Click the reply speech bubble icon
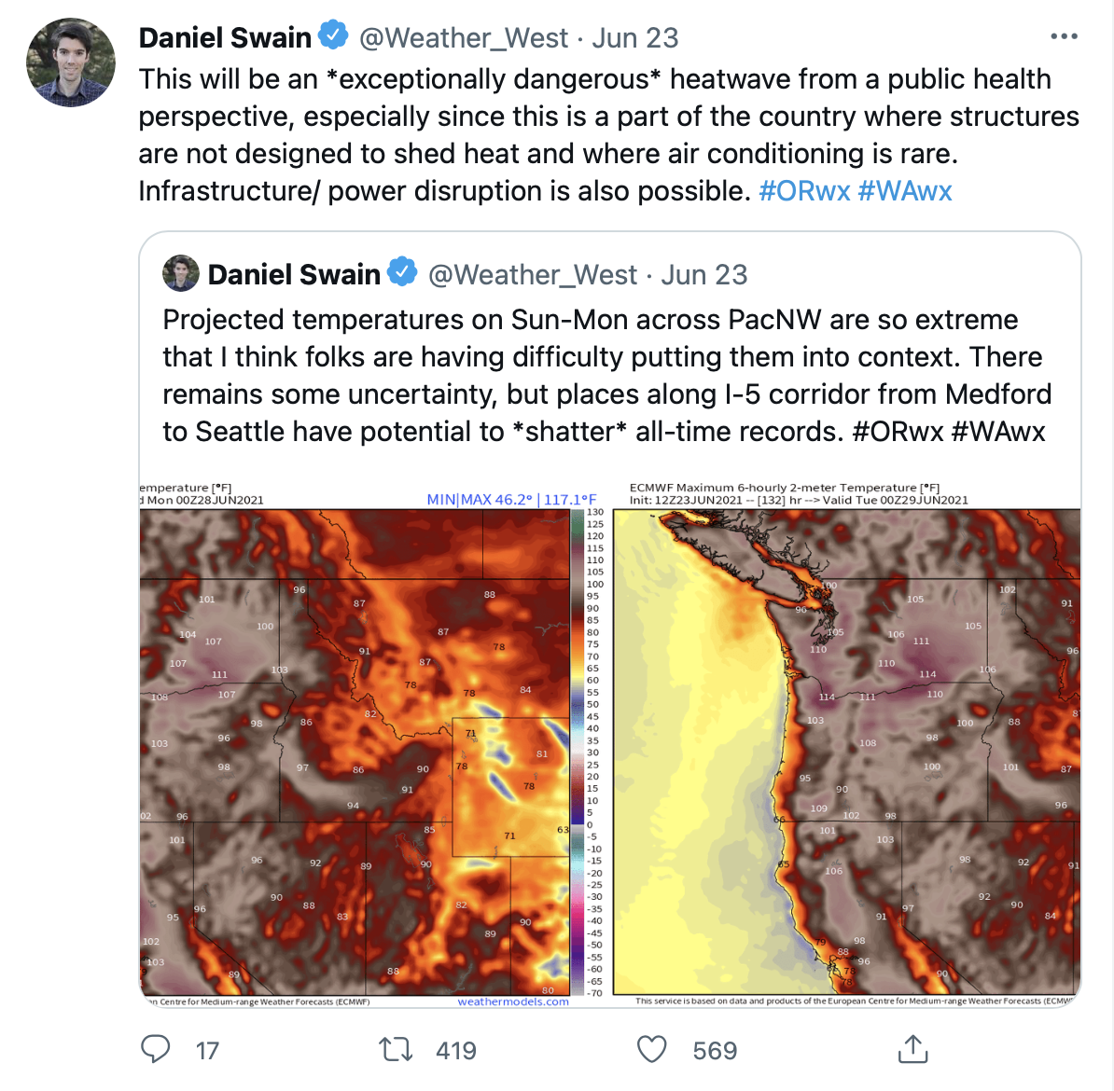Screen dimensions: 1114x1091 click(155, 1049)
